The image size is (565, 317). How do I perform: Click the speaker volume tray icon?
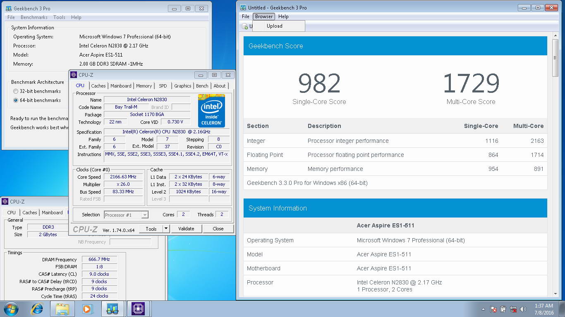(x=523, y=309)
